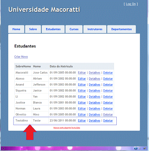
Task: Delete the Testolino Teste student
Action: [x=108, y=121]
